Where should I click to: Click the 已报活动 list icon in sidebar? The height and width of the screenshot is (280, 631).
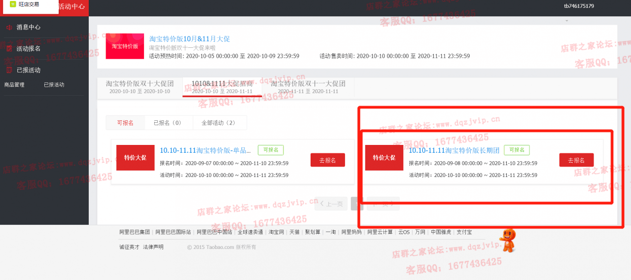pos(9,70)
